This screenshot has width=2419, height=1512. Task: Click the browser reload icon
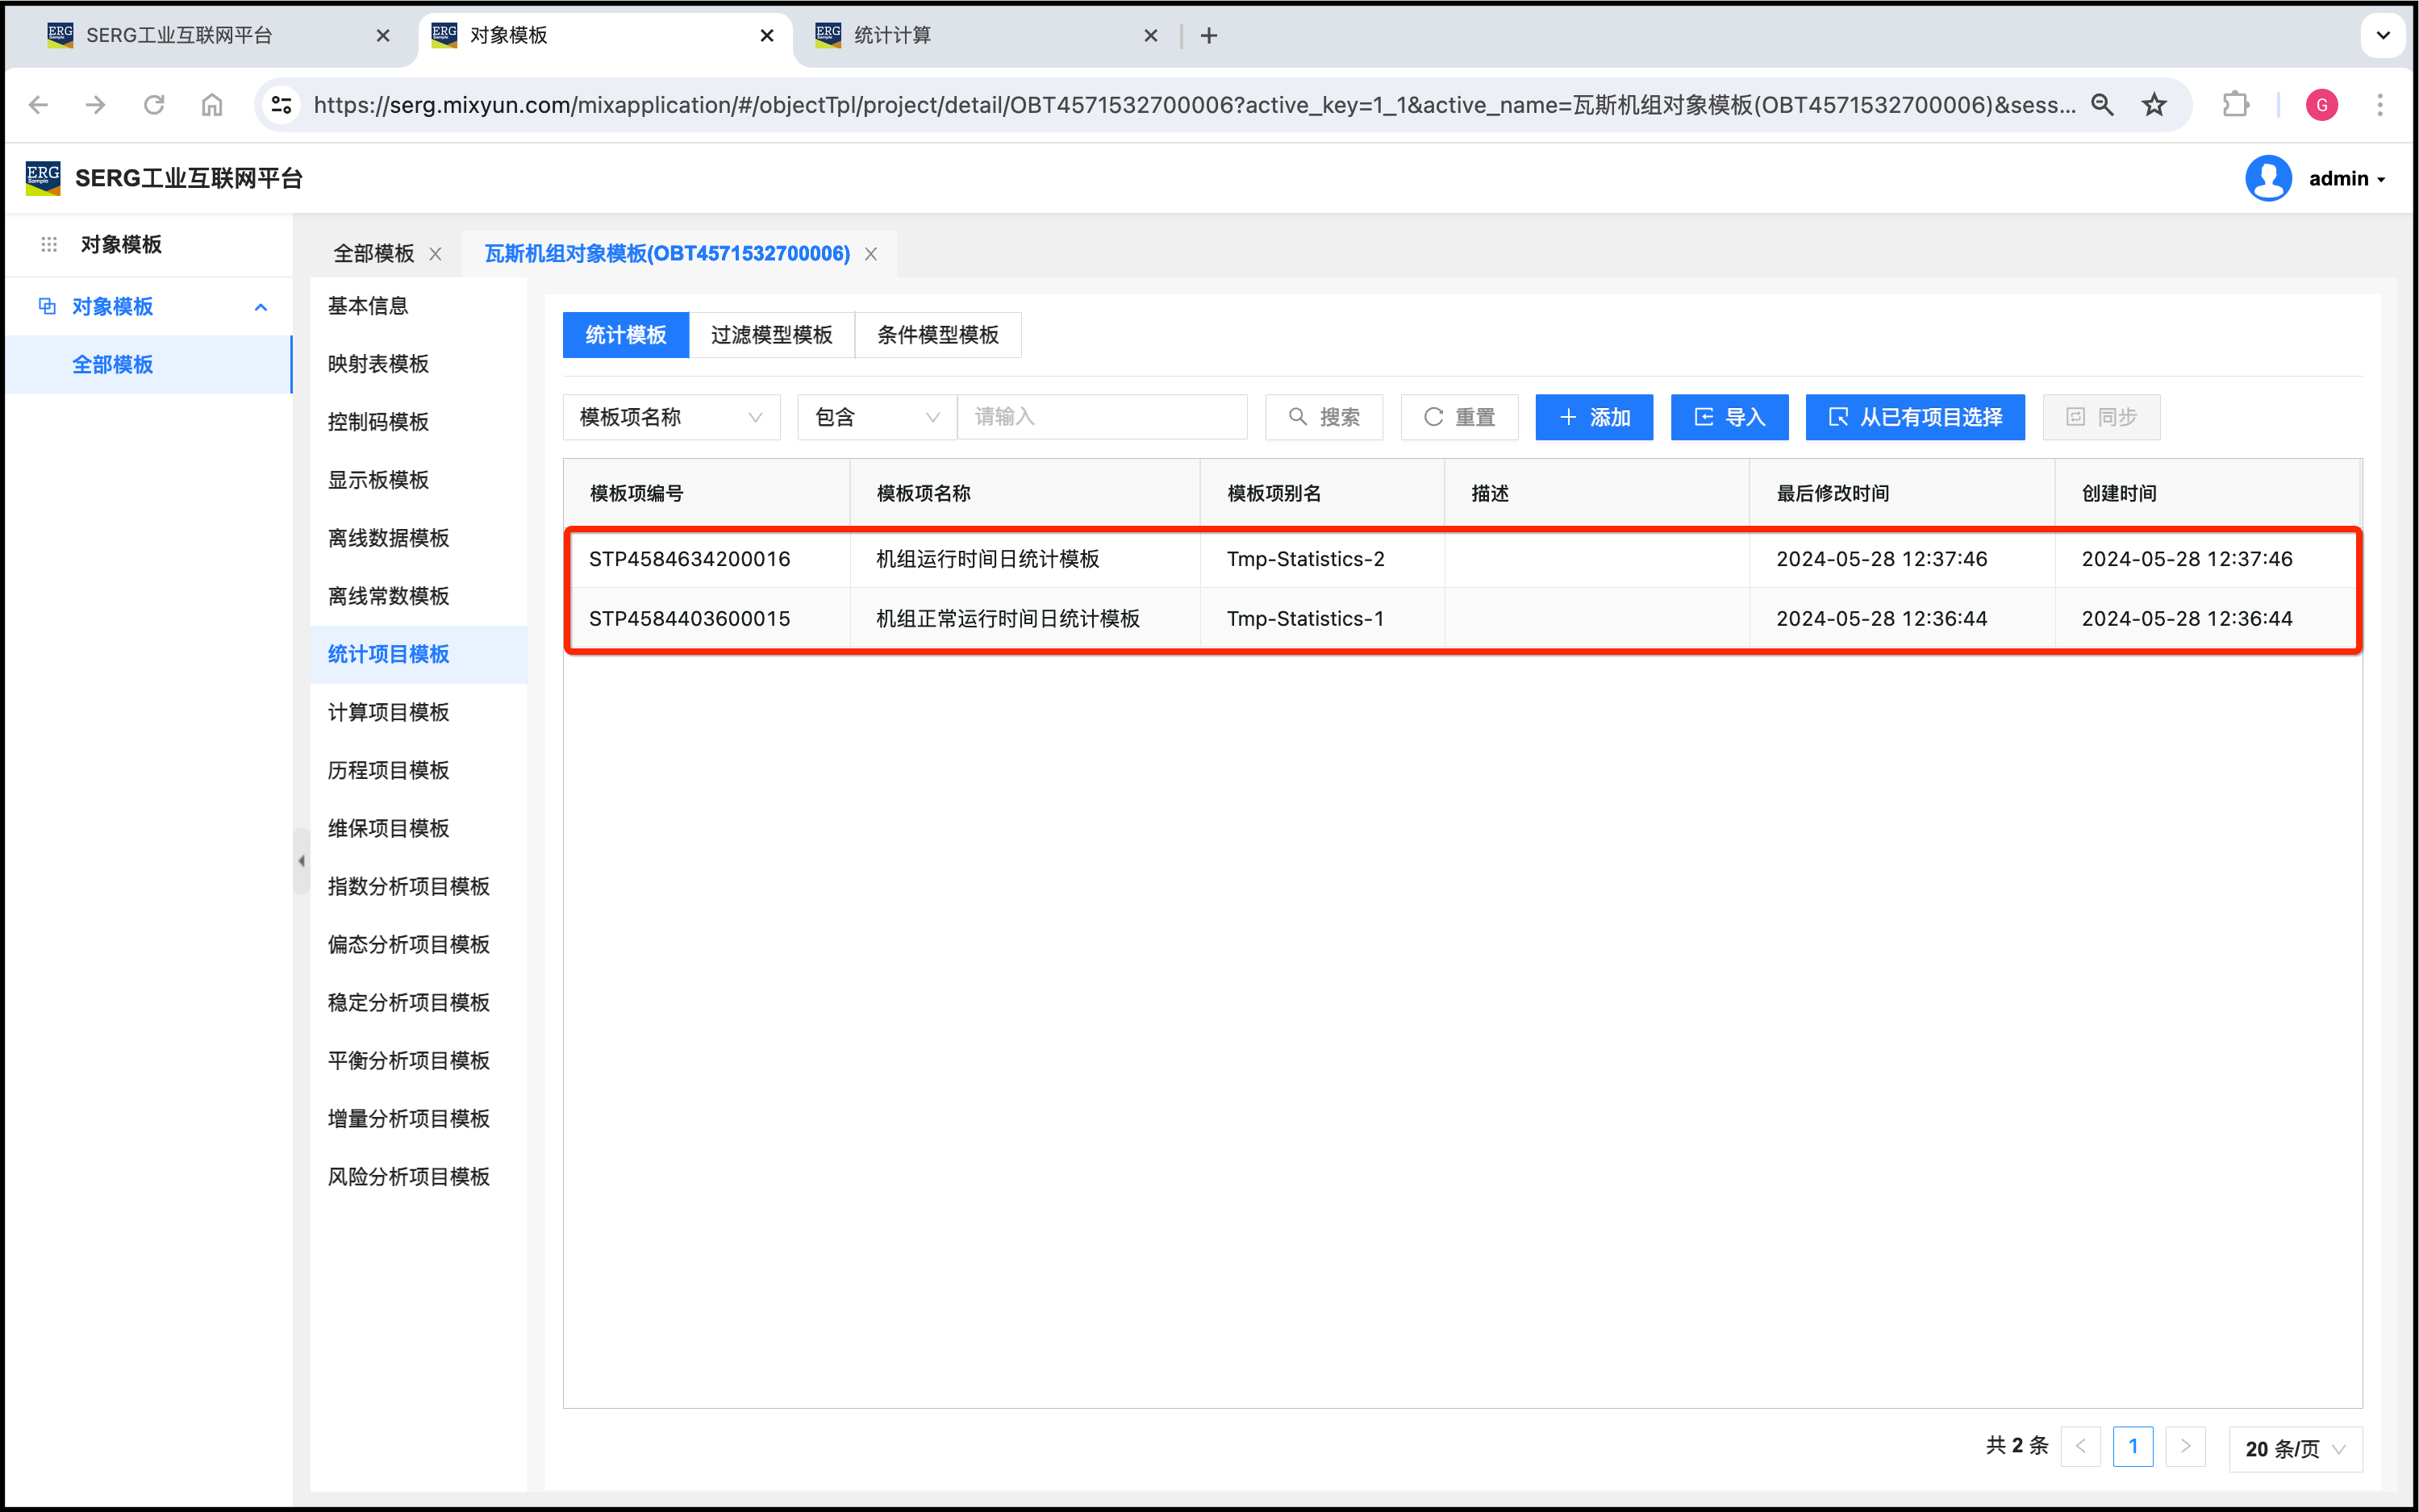tap(153, 105)
